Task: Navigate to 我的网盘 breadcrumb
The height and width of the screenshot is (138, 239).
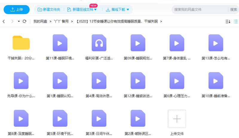Action: click(x=40, y=21)
